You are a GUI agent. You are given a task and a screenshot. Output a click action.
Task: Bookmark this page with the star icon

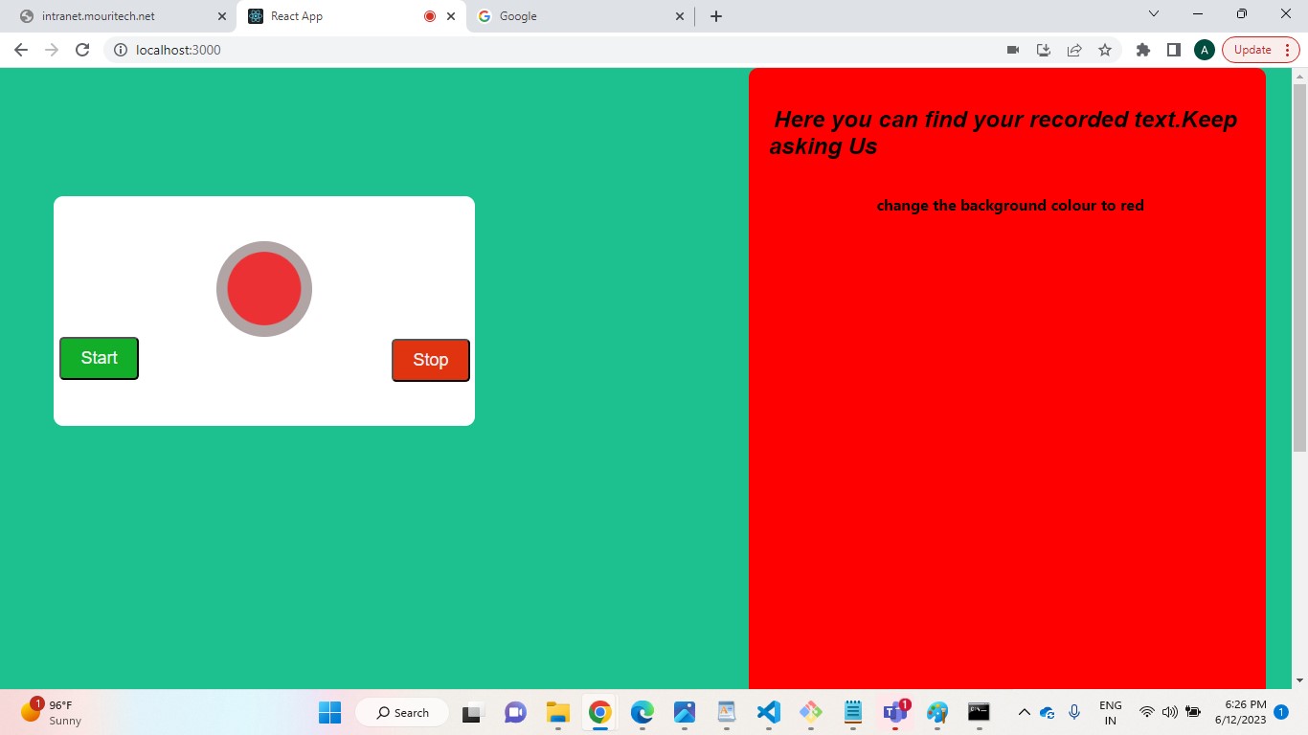click(x=1105, y=50)
